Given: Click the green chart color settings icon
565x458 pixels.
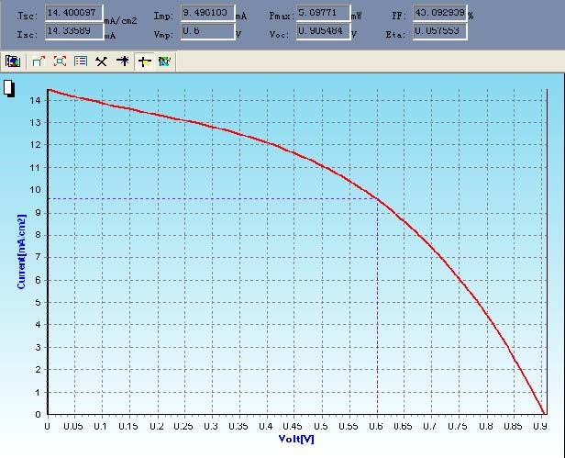Looking at the screenshot, I should (164, 61).
